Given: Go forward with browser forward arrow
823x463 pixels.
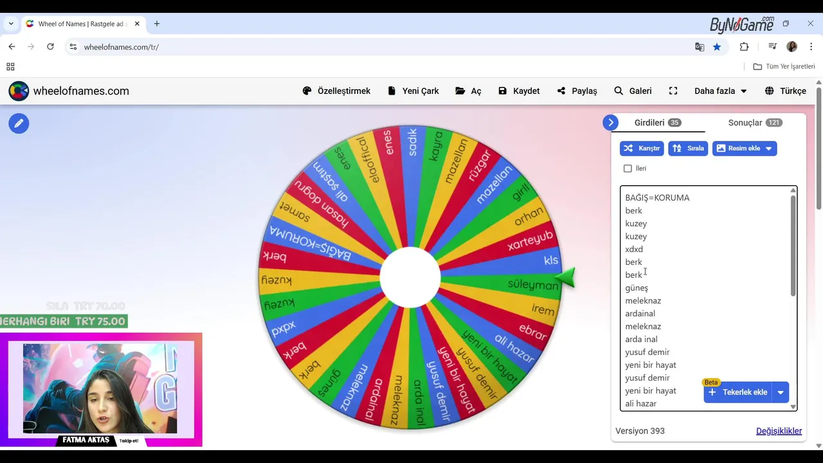Looking at the screenshot, I should coord(31,47).
